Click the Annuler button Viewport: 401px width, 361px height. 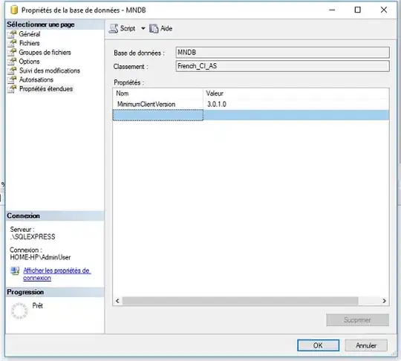point(366,345)
